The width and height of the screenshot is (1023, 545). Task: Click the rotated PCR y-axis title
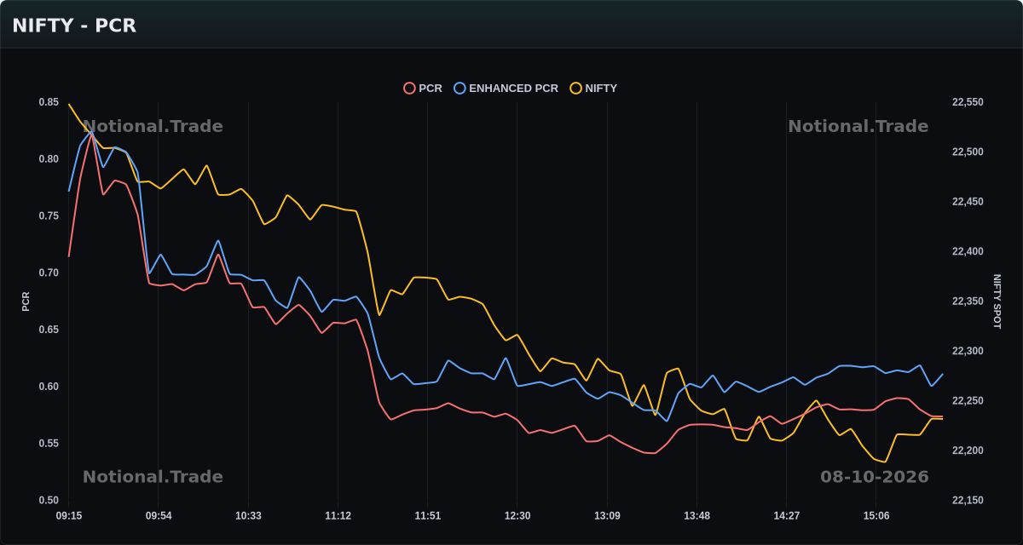tap(26, 301)
